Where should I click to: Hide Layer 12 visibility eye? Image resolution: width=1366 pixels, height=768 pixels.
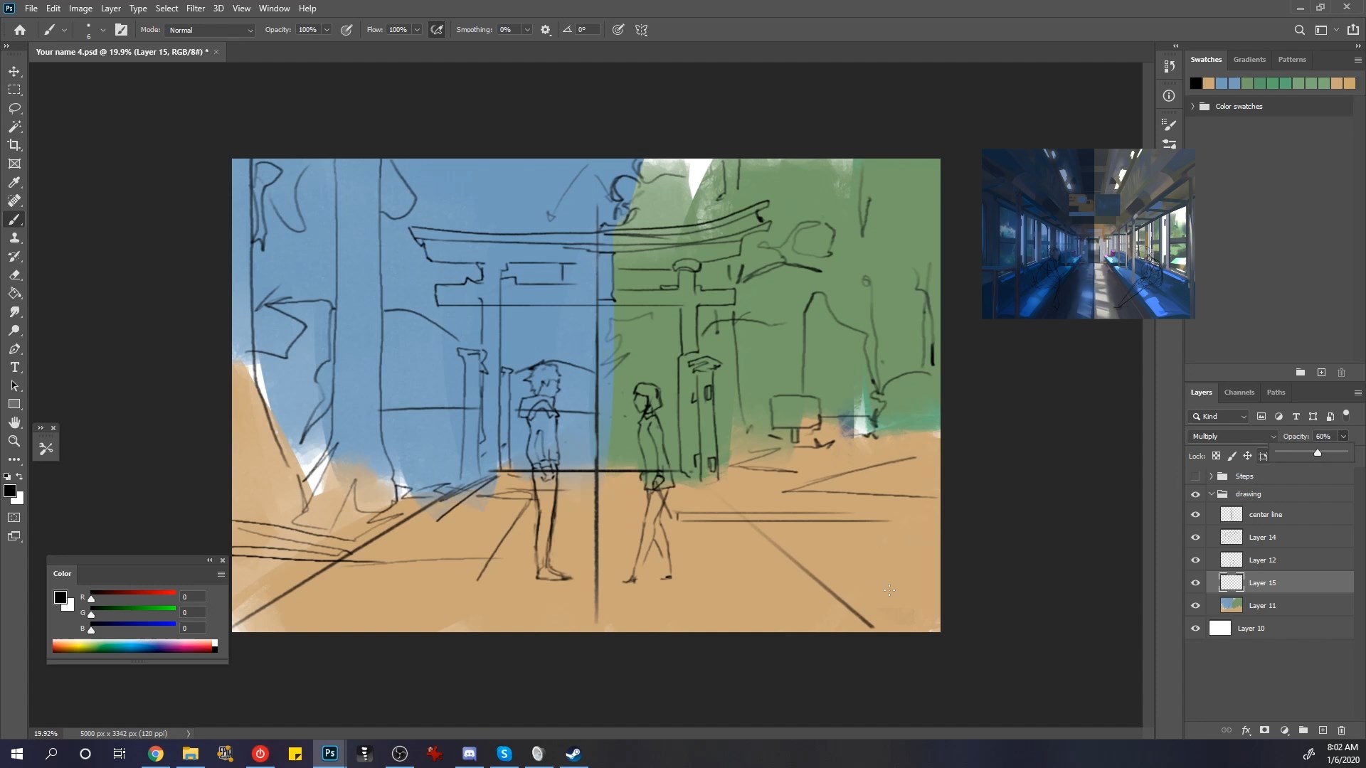[x=1195, y=560]
